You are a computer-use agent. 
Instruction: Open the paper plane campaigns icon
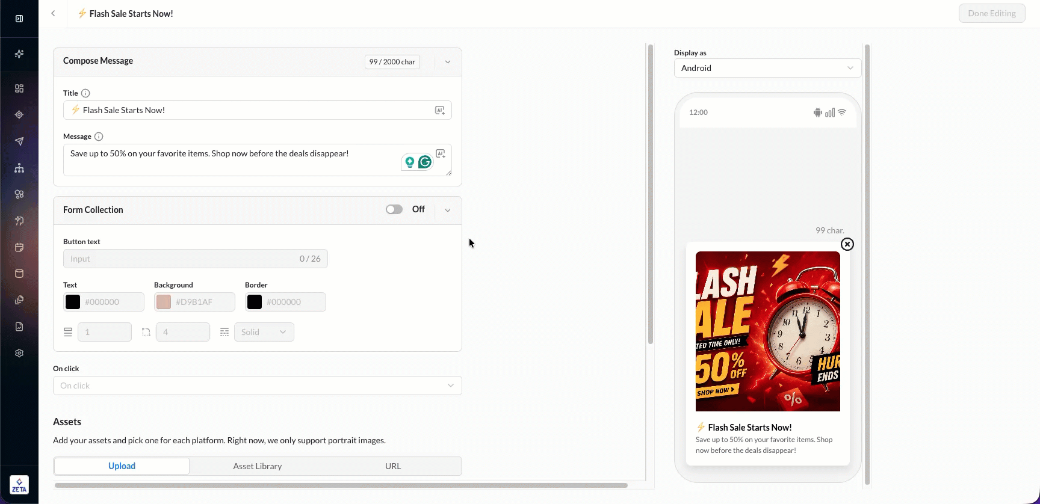[19, 141]
